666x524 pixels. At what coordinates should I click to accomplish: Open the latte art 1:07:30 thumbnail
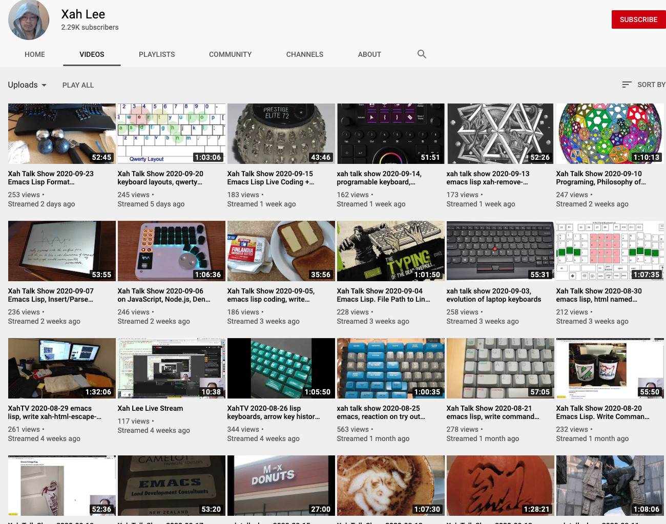click(x=391, y=486)
